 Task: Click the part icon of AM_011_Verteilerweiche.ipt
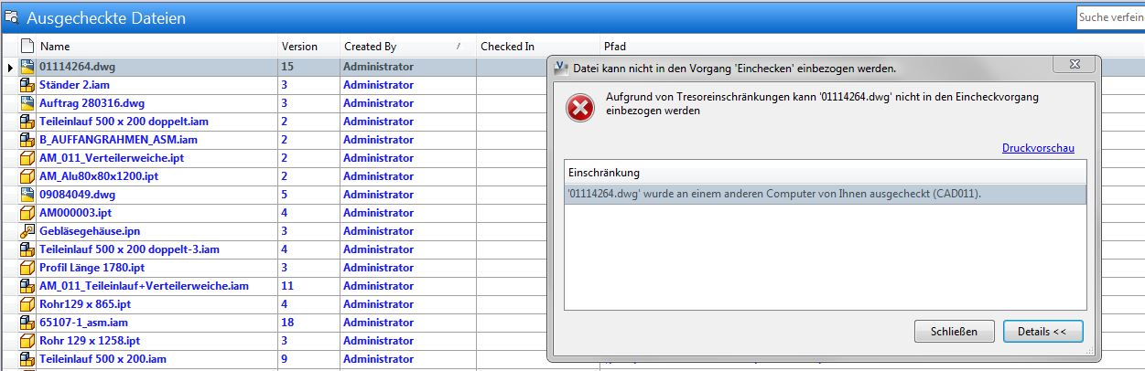(x=27, y=158)
